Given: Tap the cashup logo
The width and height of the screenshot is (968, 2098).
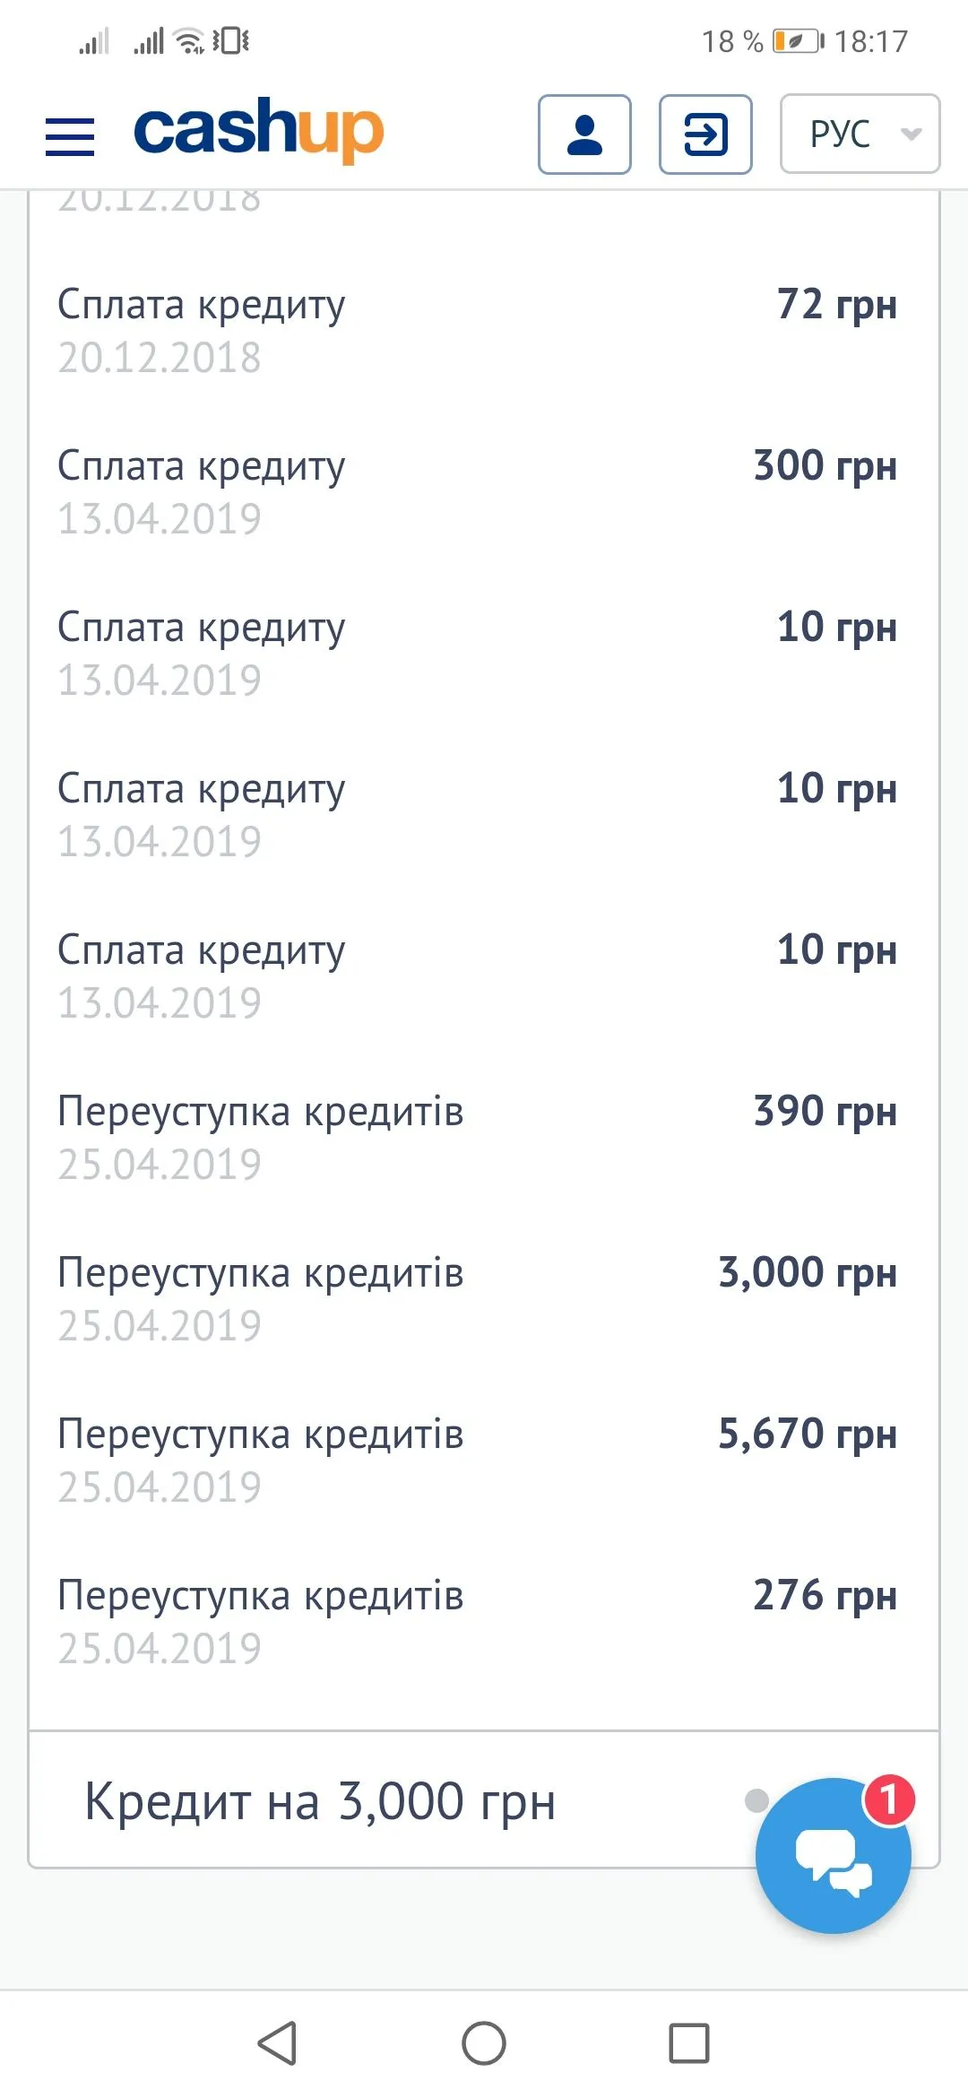Looking at the screenshot, I should 258,131.
